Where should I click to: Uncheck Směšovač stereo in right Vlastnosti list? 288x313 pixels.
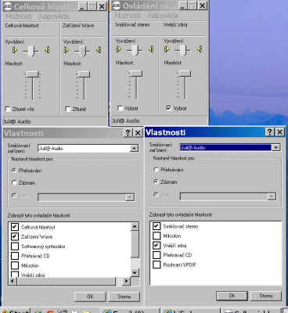[157, 226]
